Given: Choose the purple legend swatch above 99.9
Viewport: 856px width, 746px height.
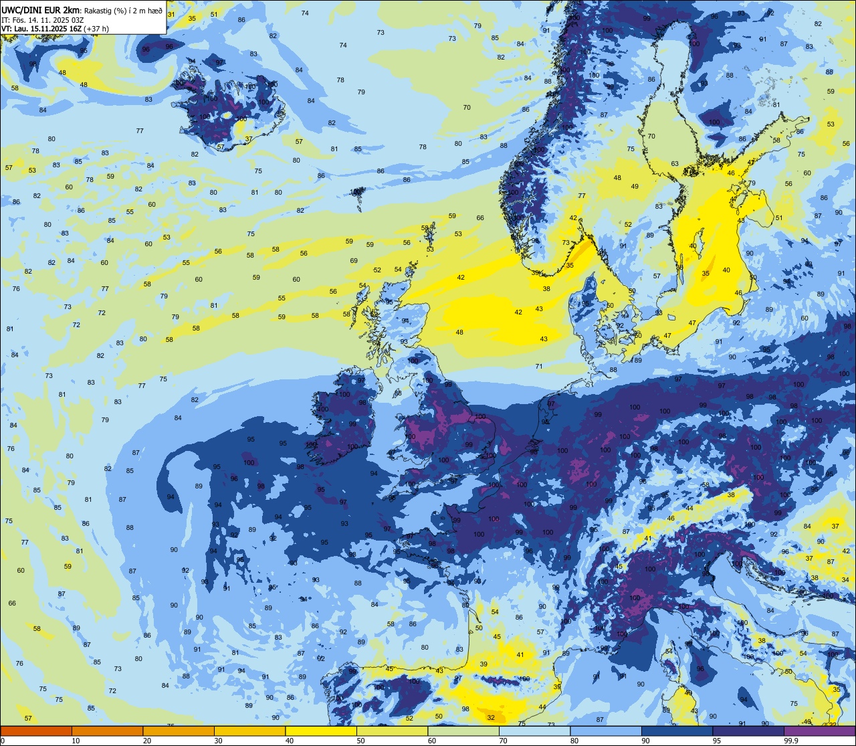Looking at the screenshot, I should click(x=819, y=731).
